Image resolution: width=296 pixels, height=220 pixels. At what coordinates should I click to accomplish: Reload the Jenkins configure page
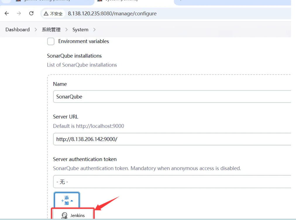tap(31, 13)
